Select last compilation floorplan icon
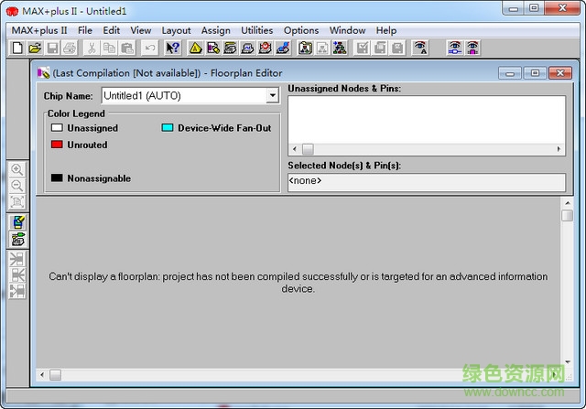Screen dimensions: 586x409 pyautogui.click(x=16, y=239)
